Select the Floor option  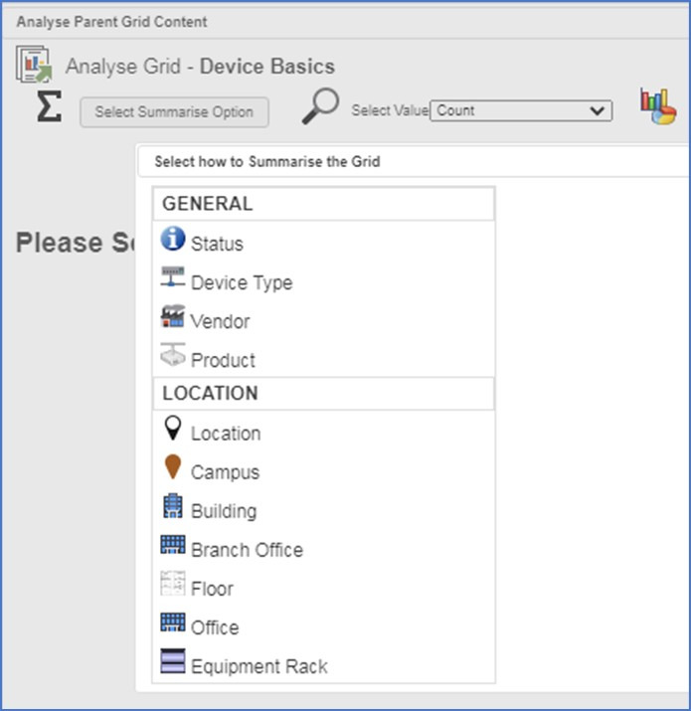coord(212,589)
